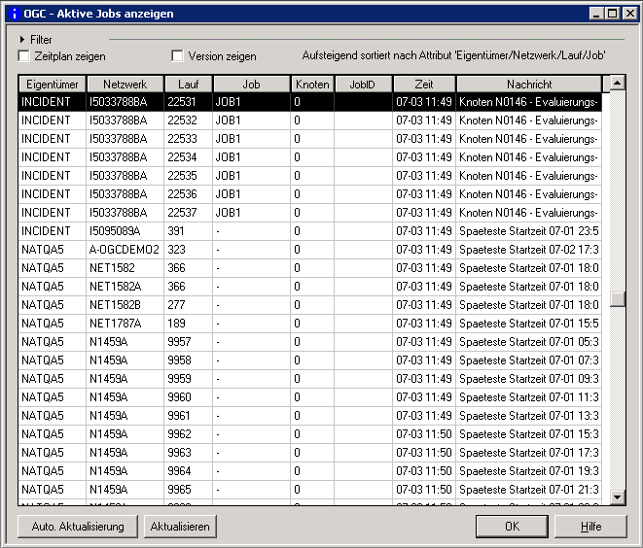This screenshot has height=548, width=643.
Task: Close the Aktive Jobs window
Action: coord(629,14)
